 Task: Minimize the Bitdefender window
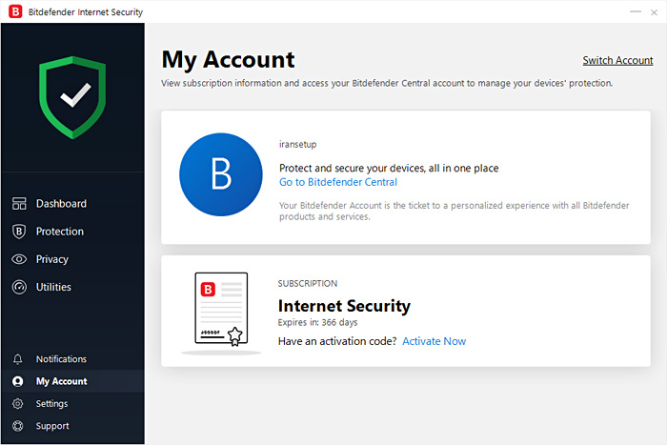635,11
